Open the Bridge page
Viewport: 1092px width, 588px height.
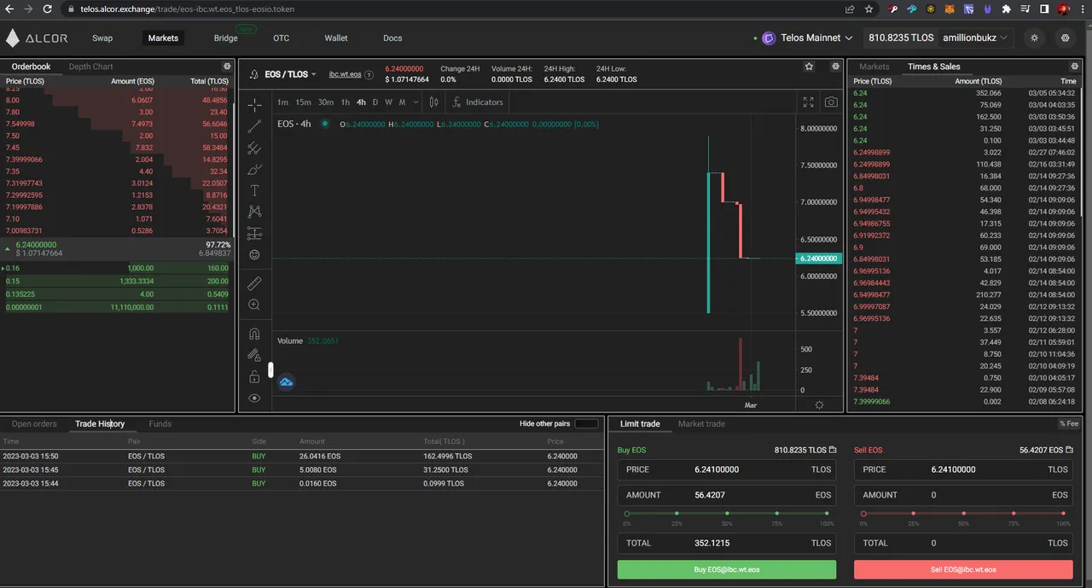tap(226, 38)
